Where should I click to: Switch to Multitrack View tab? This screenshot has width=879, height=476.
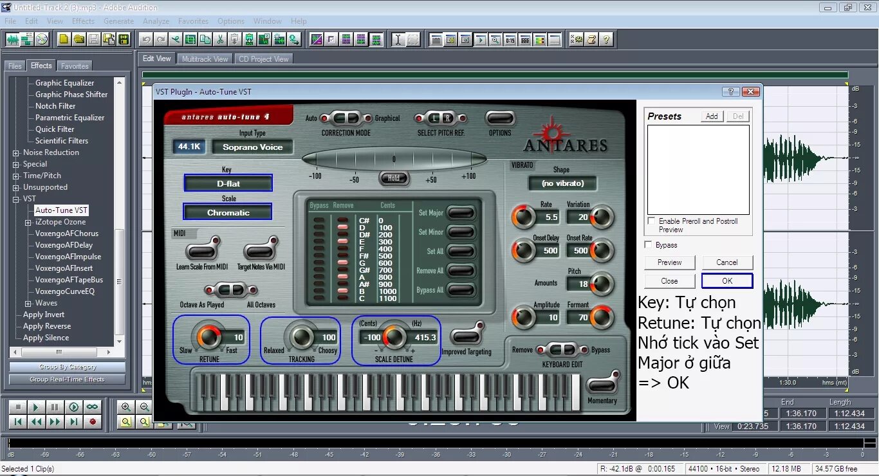(205, 59)
